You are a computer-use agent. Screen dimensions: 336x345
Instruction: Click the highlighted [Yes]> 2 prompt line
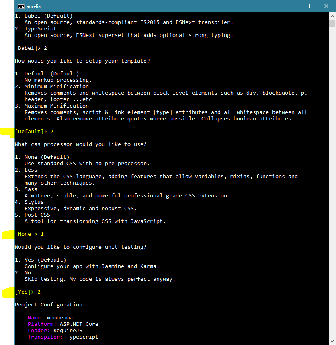coord(28,292)
